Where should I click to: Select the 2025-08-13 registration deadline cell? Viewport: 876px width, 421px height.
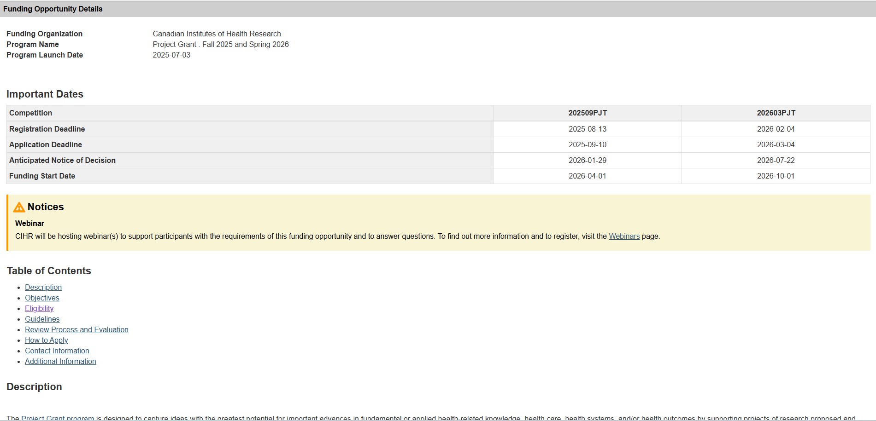[587, 129]
